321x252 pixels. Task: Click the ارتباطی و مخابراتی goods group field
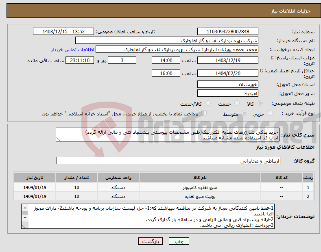[x=168, y=161]
